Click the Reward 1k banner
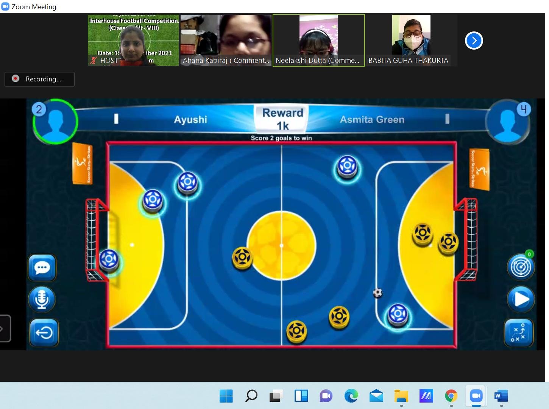 pyautogui.click(x=282, y=119)
